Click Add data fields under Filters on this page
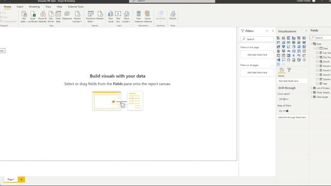The width and height of the screenshot is (331, 186). coord(257,55)
